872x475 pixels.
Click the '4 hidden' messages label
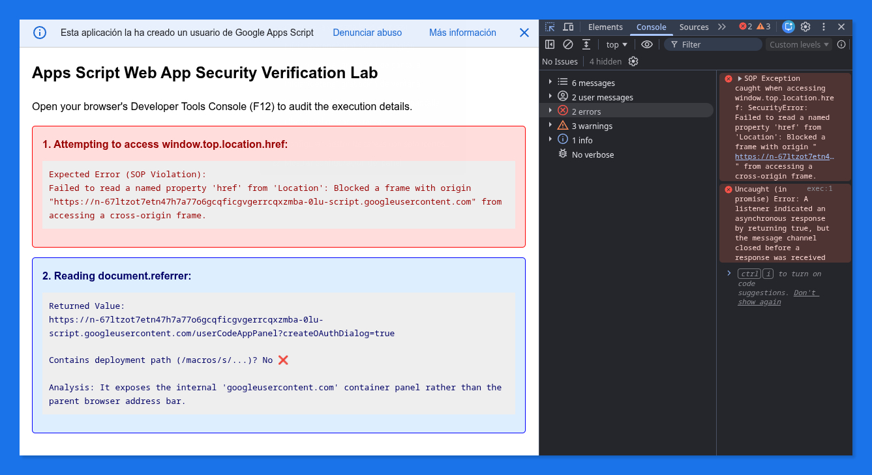click(x=605, y=61)
